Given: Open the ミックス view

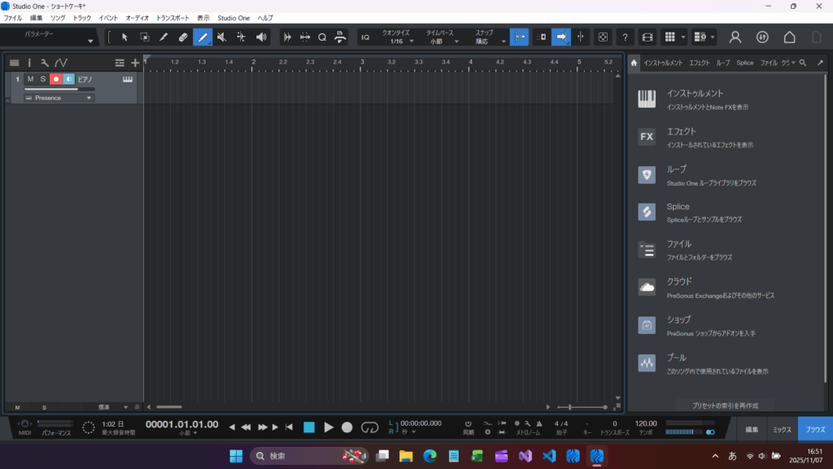Looking at the screenshot, I should [x=782, y=428].
